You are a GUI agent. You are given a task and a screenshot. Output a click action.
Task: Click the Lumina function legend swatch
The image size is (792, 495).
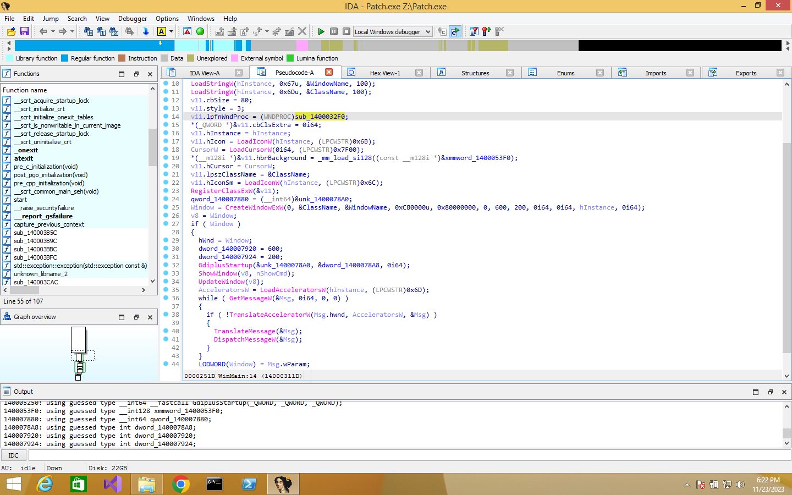[290, 58]
